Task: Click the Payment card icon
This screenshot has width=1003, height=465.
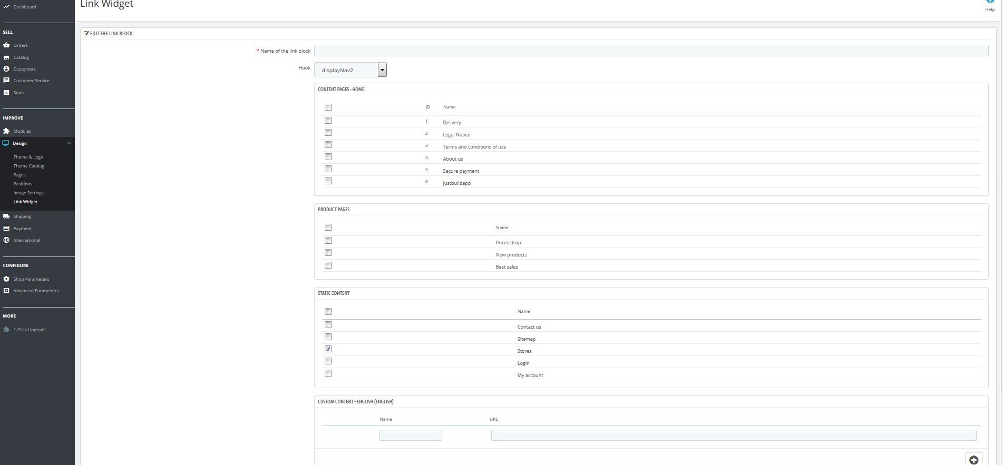Action: coord(6,229)
